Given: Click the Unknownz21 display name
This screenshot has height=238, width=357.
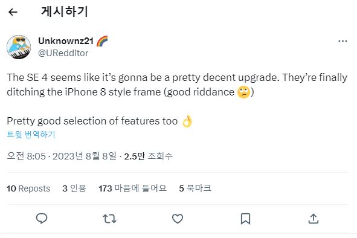Looking at the screenshot, I should (x=66, y=41).
